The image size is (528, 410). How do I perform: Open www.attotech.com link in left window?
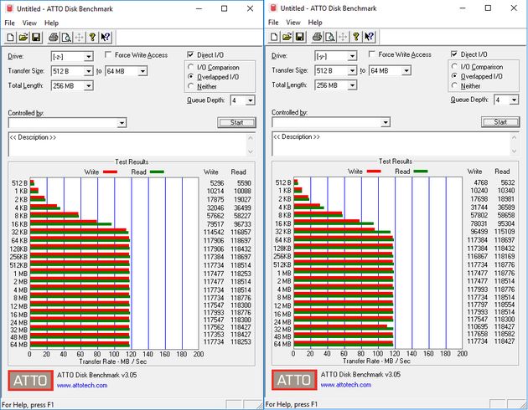click(82, 386)
